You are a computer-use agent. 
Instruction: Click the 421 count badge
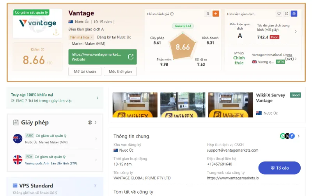pos(289,59)
